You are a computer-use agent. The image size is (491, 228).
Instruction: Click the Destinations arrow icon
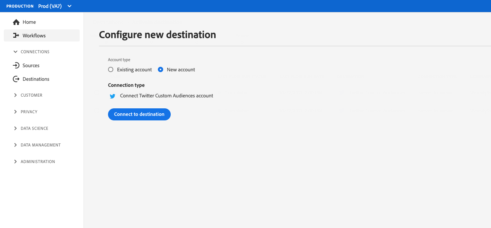[16, 79]
